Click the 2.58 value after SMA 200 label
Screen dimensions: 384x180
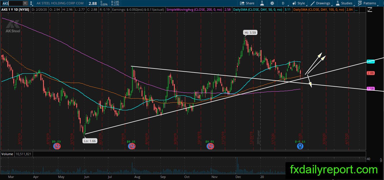pyautogui.click(x=228, y=10)
